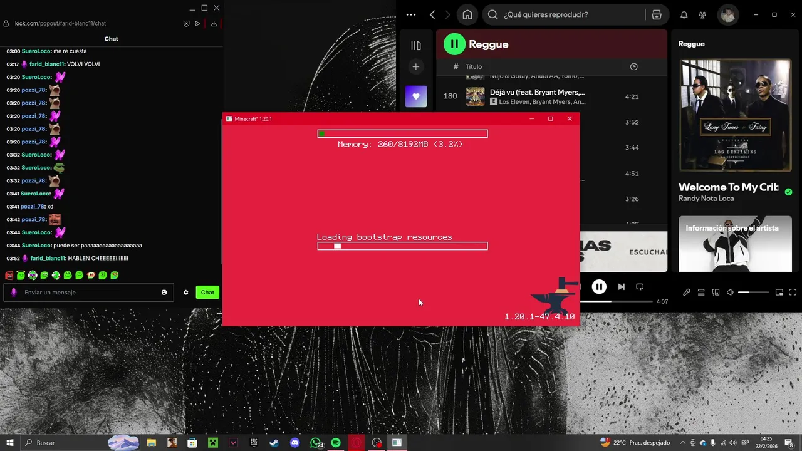Open SueroLoco username at 03:00
Image resolution: width=802 pixels, height=451 pixels.
[36, 51]
